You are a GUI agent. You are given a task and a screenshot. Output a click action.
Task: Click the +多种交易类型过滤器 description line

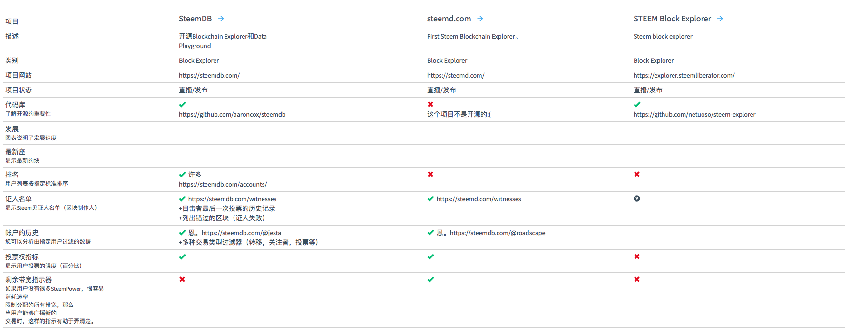coord(249,242)
